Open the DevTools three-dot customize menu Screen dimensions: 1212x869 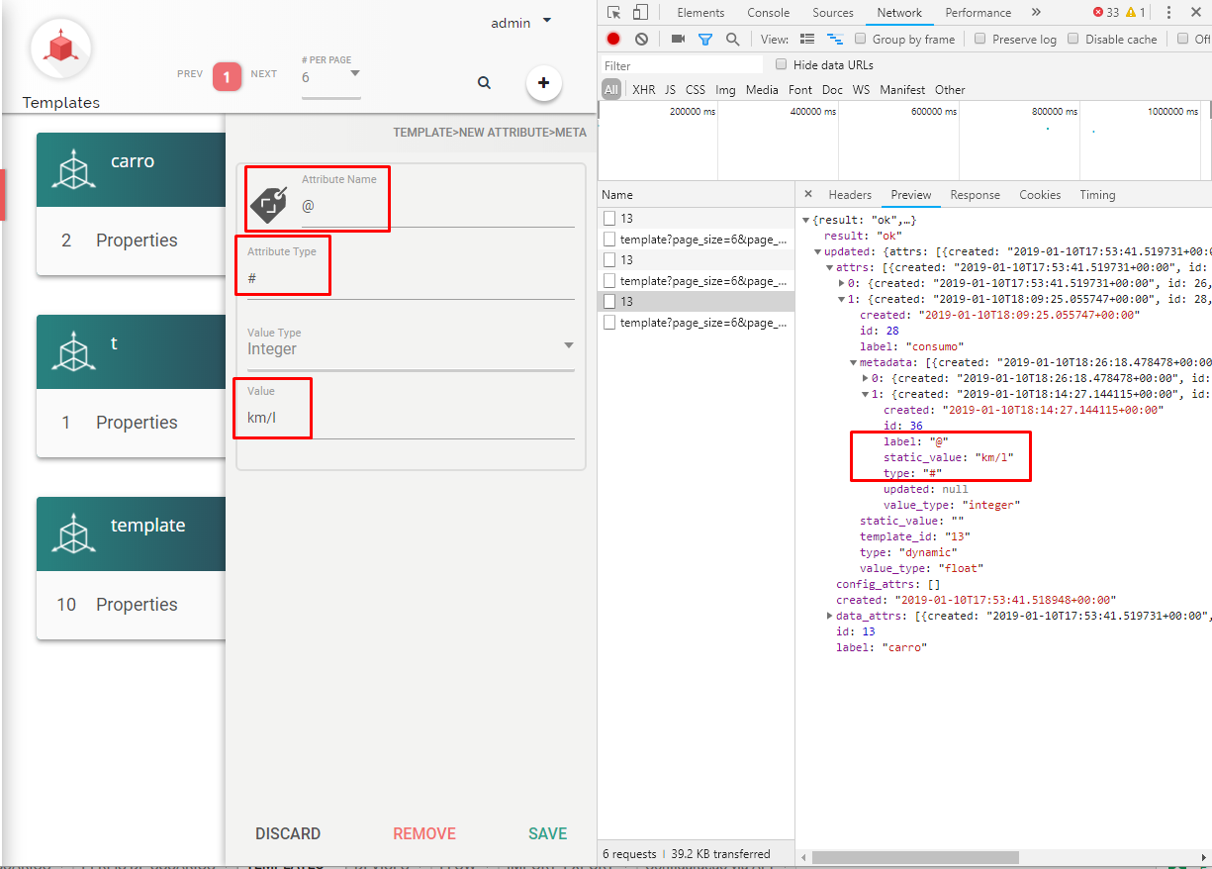click(1168, 13)
